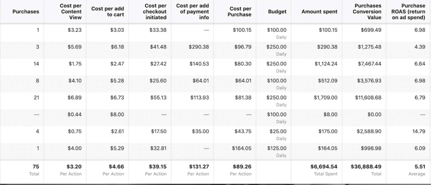The width and height of the screenshot is (431, 185).
Task: Sort by the Amount spent column
Action: (x=319, y=12)
